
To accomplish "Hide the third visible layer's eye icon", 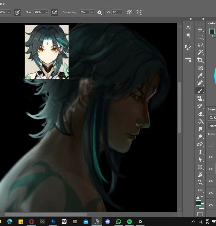I will click(x=211, y=181).
